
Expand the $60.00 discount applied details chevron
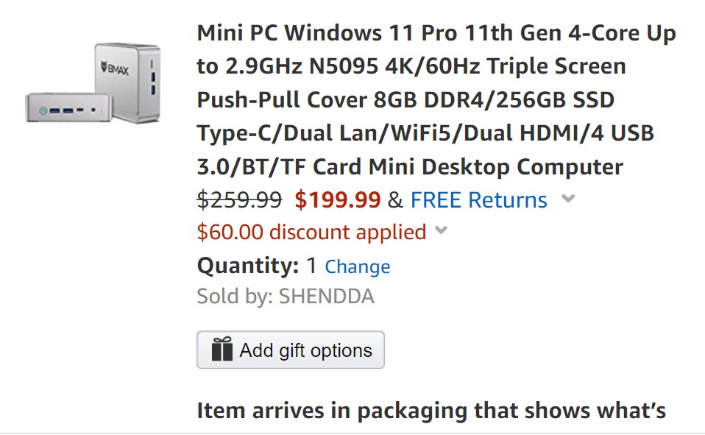click(x=442, y=232)
